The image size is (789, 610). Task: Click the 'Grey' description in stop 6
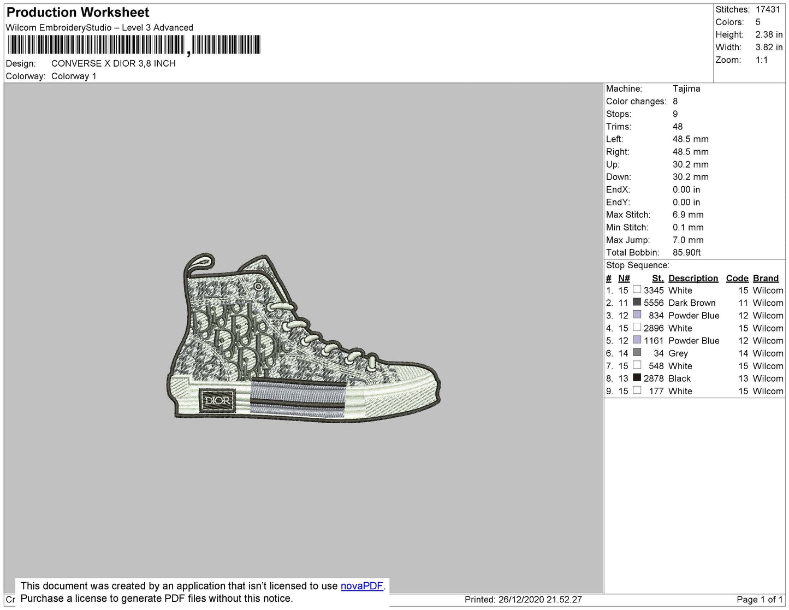pyautogui.click(x=678, y=353)
